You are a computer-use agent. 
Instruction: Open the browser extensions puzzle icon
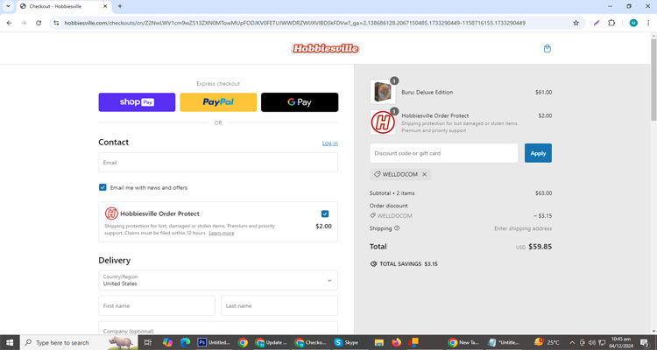click(612, 23)
